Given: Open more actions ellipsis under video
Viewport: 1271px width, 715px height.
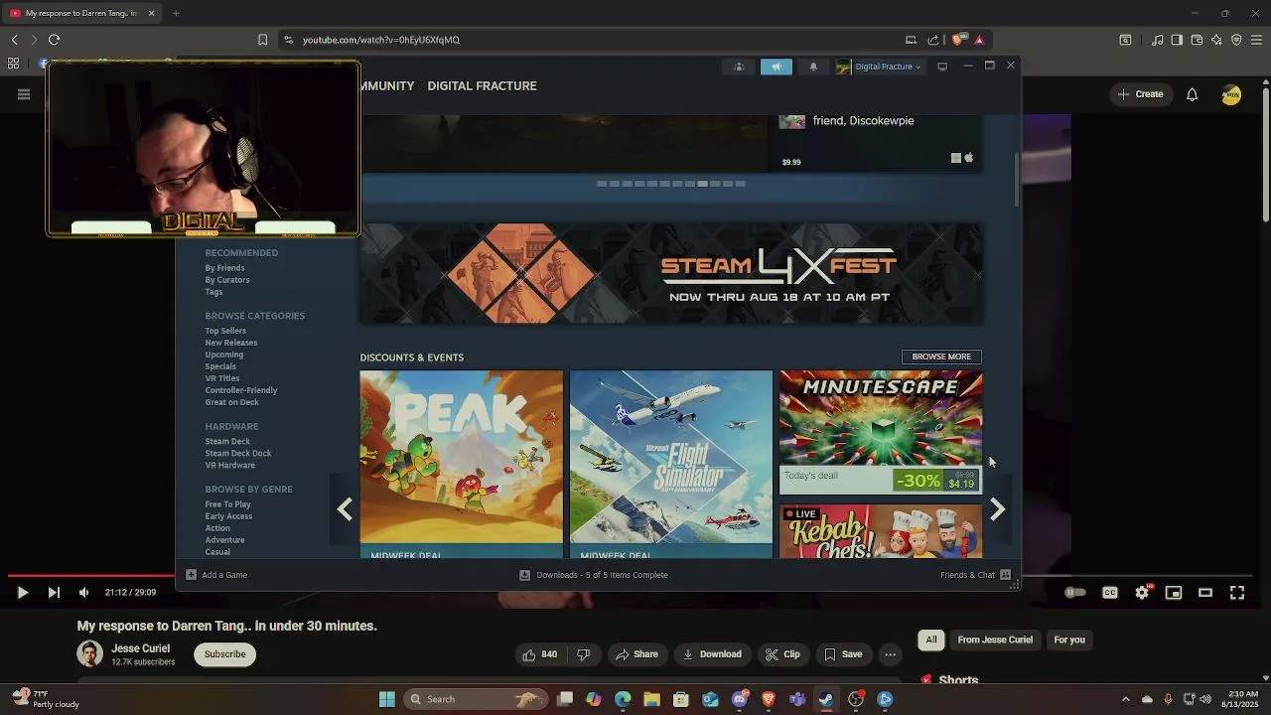Looking at the screenshot, I should pyautogui.click(x=891, y=654).
